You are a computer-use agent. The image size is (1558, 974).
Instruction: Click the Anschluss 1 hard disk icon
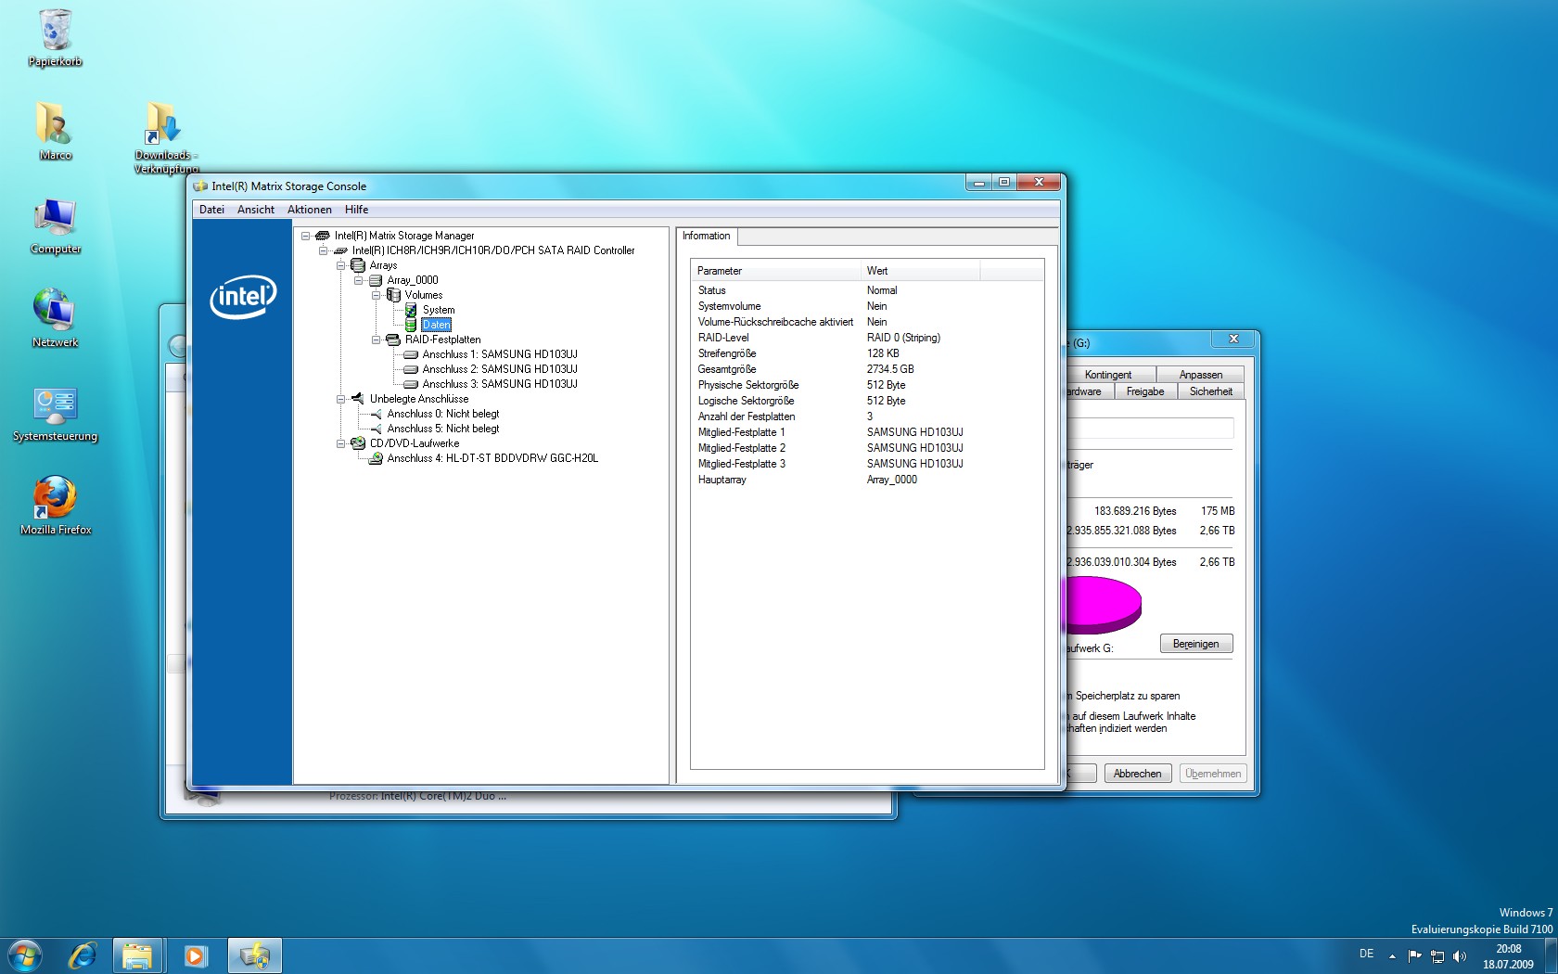coord(411,354)
